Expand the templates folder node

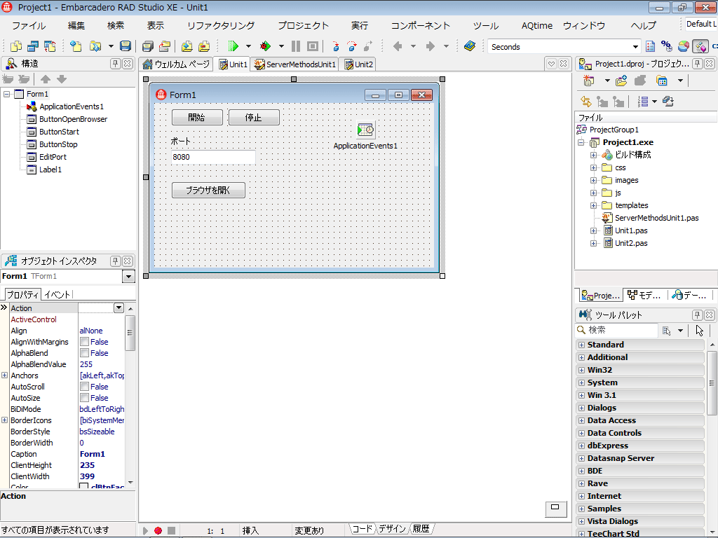(593, 205)
